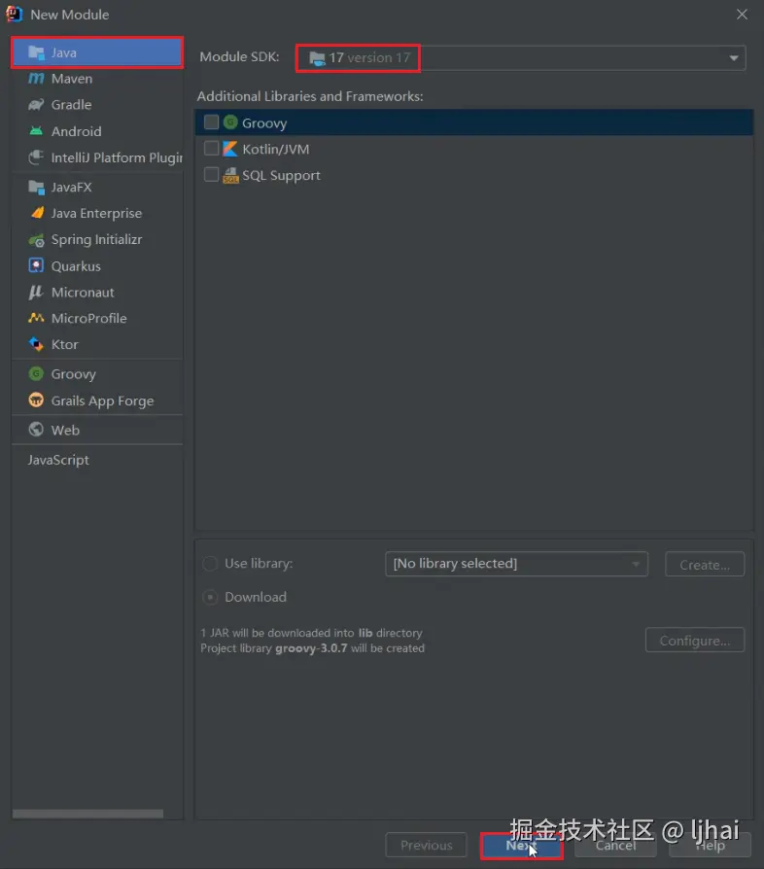Select the Download radio button
The width and height of the screenshot is (764, 869).
coord(210,598)
